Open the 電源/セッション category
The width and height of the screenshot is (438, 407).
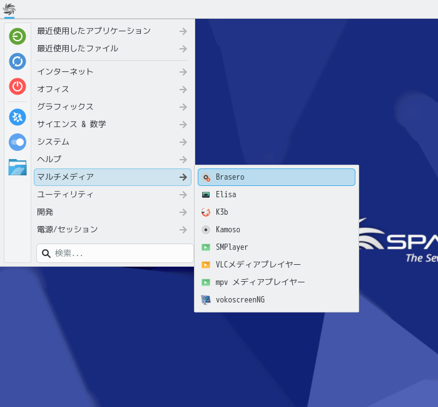[113, 230]
